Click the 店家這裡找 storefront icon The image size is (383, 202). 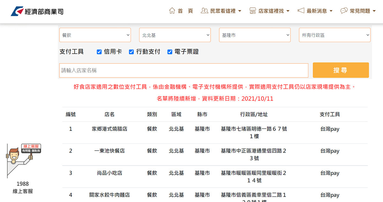pos(252,11)
